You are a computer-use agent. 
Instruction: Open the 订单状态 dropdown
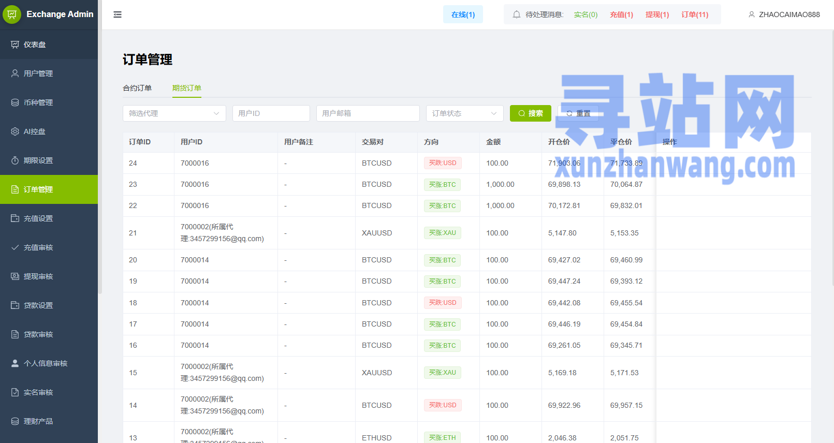[465, 113]
